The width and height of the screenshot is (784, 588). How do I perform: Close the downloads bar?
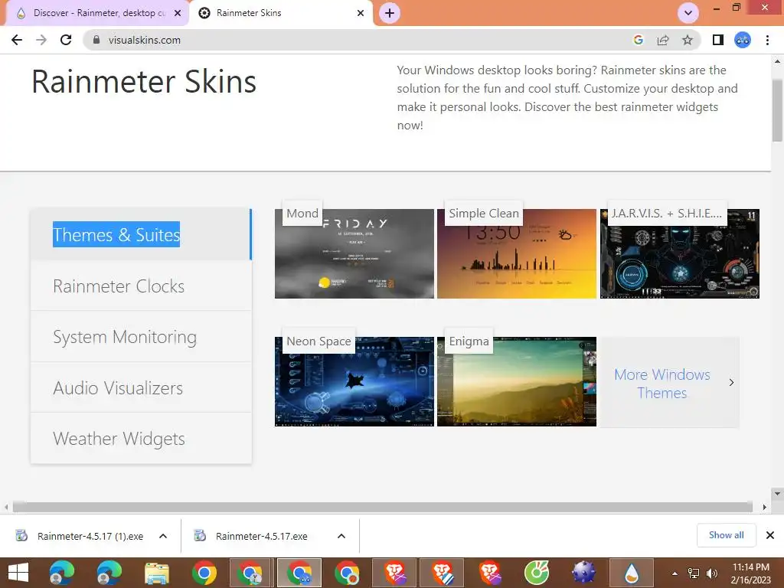[x=770, y=535]
